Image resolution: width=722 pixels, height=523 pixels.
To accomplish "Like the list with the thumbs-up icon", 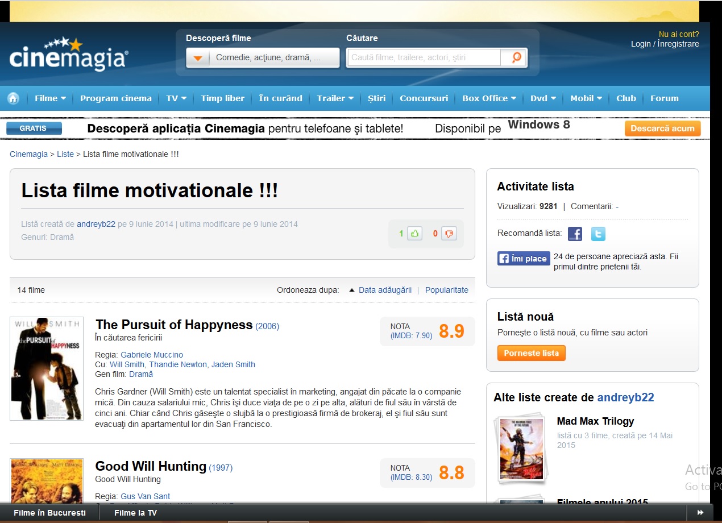I will [414, 233].
